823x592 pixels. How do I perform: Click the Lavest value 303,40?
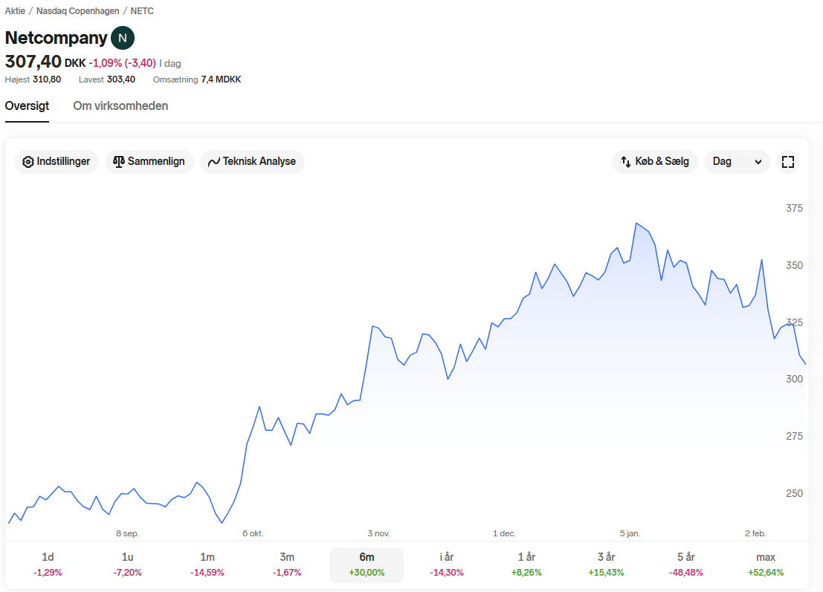[x=120, y=79]
